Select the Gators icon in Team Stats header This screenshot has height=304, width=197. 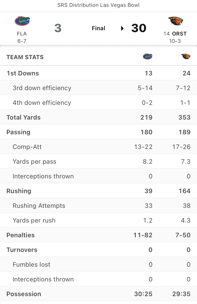coord(148,56)
